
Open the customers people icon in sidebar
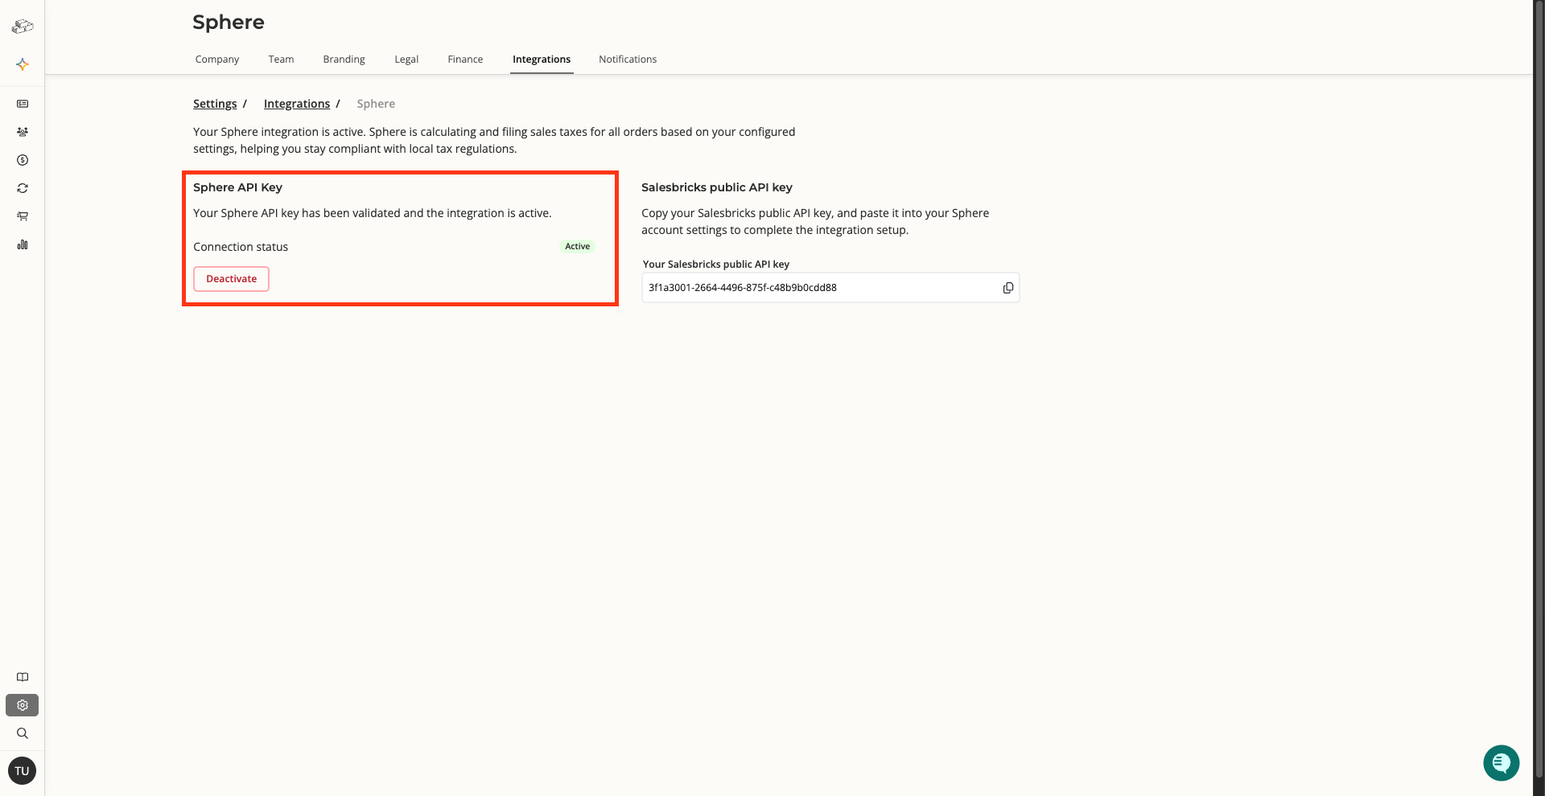23,132
